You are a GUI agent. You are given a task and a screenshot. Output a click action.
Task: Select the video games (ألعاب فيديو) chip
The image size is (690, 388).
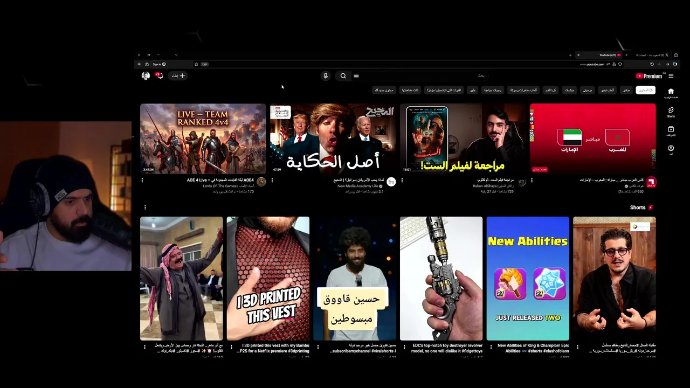coord(608,90)
